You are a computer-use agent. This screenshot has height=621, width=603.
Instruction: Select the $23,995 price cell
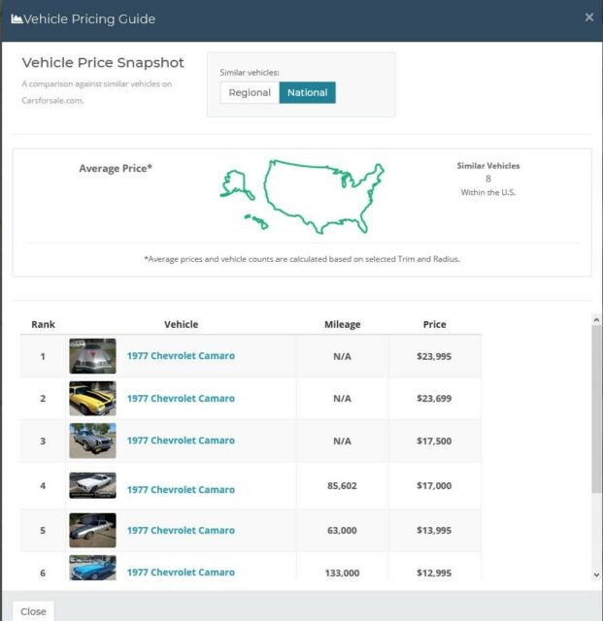[434, 356]
